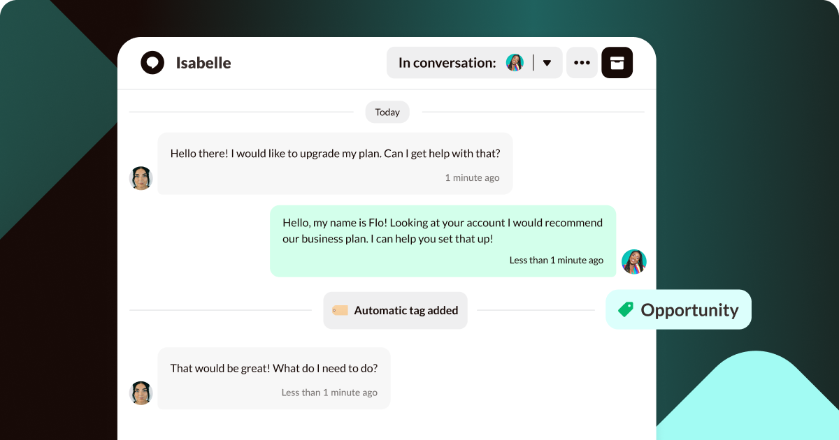The width and height of the screenshot is (839, 440).
Task: Click the tag icon beside Automatic tag added
Action: pyautogui.click(x=340, y=309)
